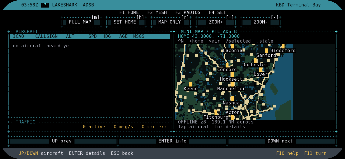This screenshot has width=345, height=159.
Task: Open the F3 RADIOS screen
Action: 188,13
